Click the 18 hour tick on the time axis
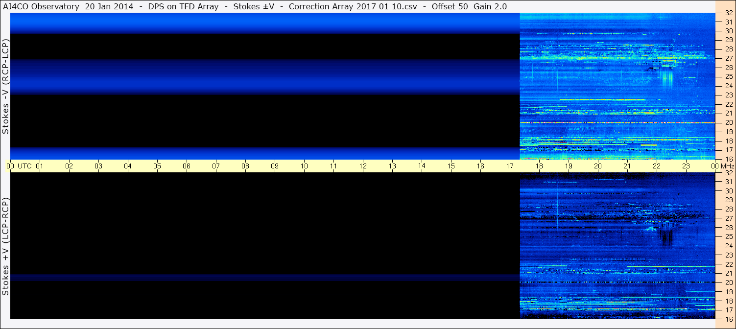 539,166
